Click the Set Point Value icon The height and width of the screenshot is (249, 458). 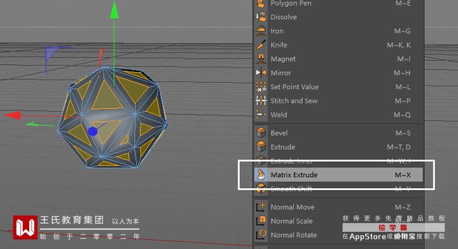tap(261, 86)
